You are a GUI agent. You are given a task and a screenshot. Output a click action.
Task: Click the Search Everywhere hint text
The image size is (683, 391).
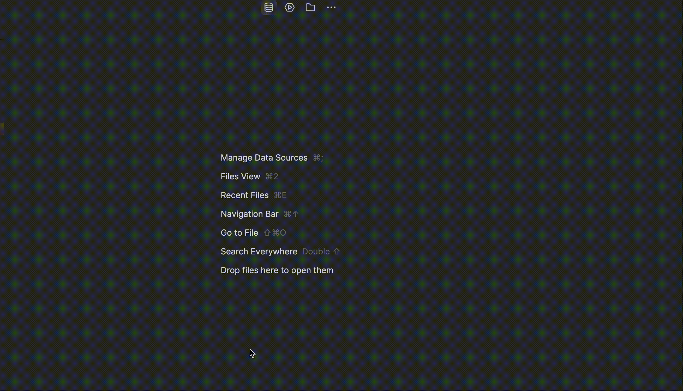point(259,252)
